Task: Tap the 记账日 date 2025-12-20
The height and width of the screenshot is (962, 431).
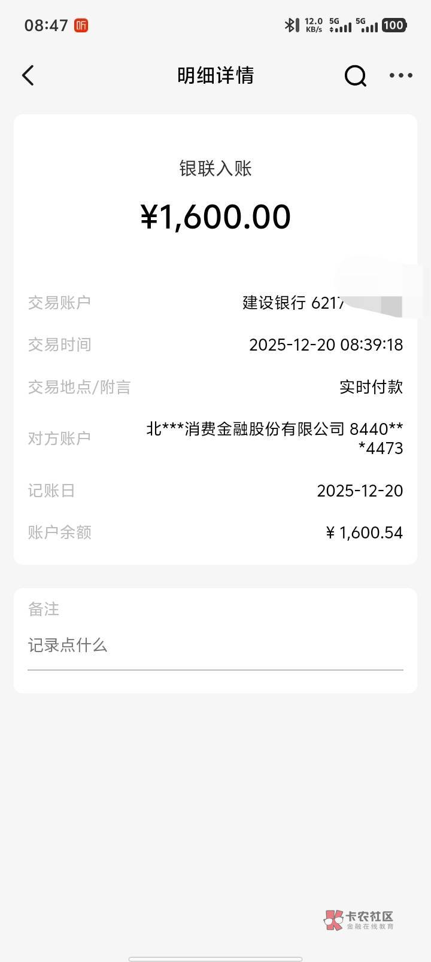Action: tap(360, 491)
